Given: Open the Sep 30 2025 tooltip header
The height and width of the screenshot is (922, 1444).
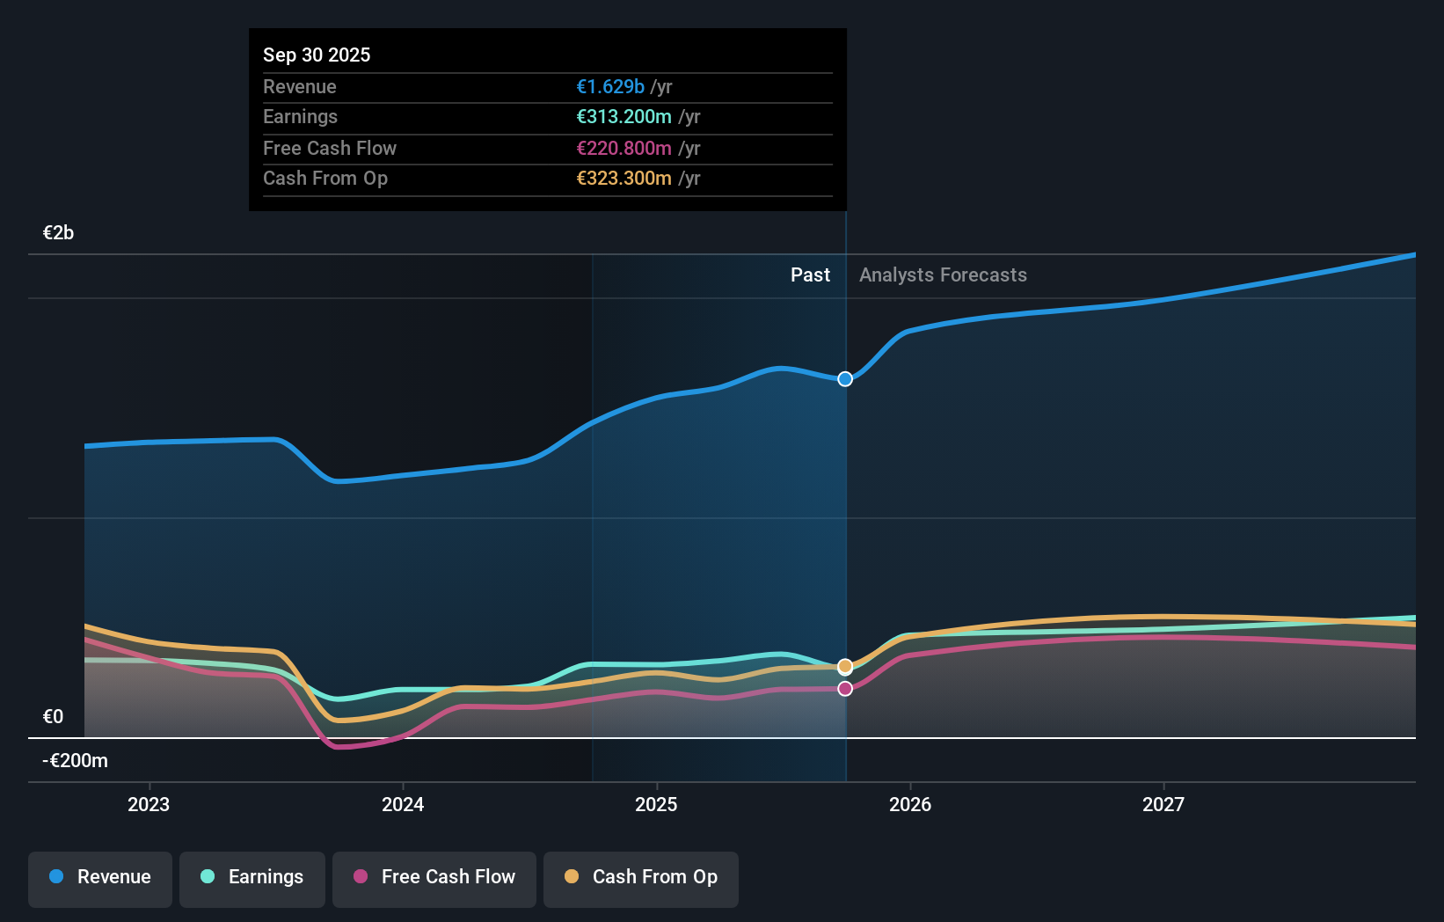Looking at the screenshot, I should 317,55.
